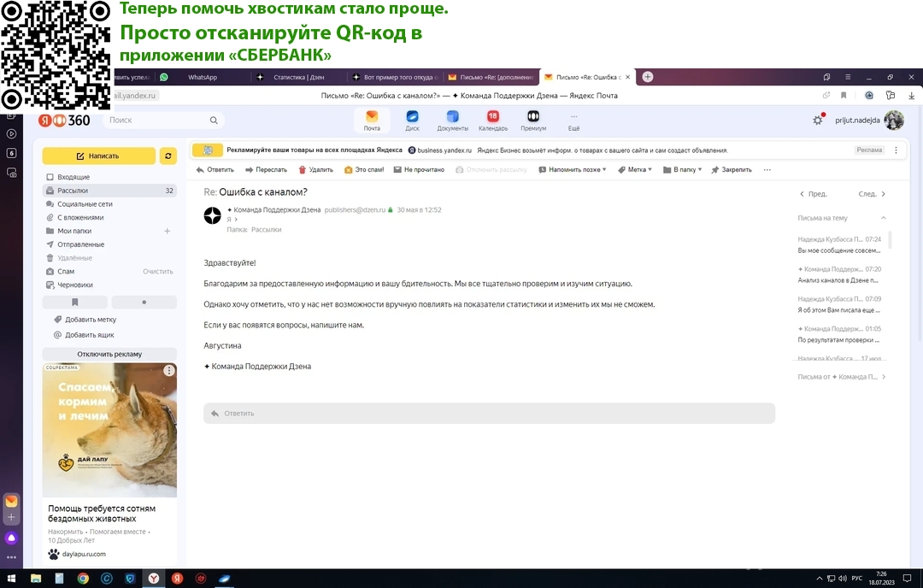Image resolution: width=923 pixels, height=588 pixels.
Task: Show hidden system tray icons
Action: [820, 579]
